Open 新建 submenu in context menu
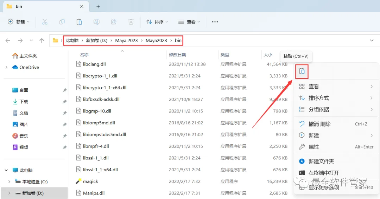 (x=336, y=135)
